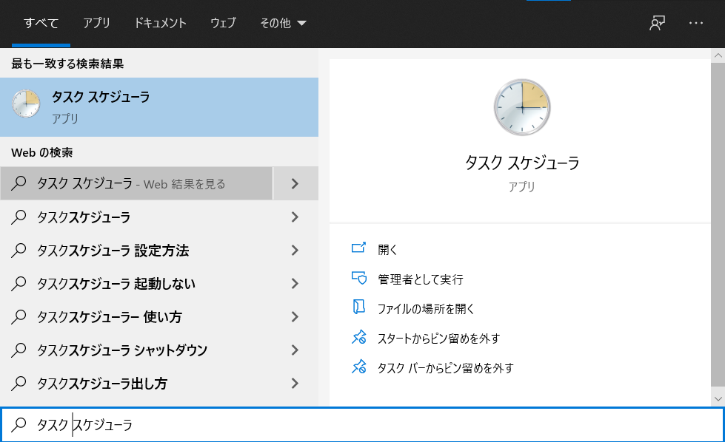Viewport: 725px width, 442px height.
Task: Click the preview pane scrollbar thumb
Action: click(718, 225)
